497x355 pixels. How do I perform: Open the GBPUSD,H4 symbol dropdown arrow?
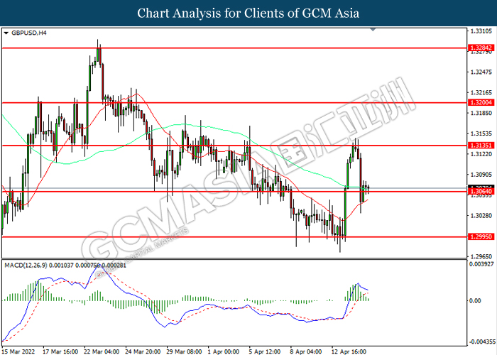(6, 33)
